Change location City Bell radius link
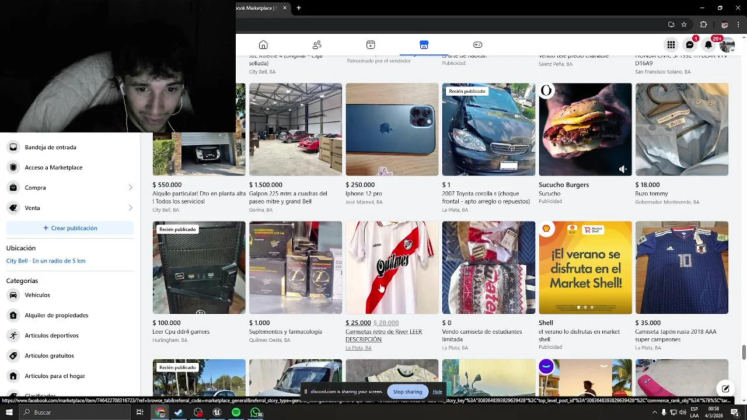The height and width of the screenshot is (420, 747). pyautogui.click(x=46, y=261)
